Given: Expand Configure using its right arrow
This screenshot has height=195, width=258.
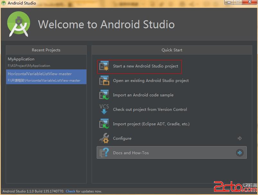Looking at the screenshot, I should click(x=240, y=138).
